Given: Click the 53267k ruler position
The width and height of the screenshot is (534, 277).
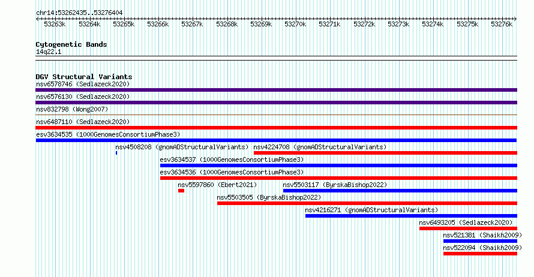Looking at the screenshot, I should click(192, 24).
